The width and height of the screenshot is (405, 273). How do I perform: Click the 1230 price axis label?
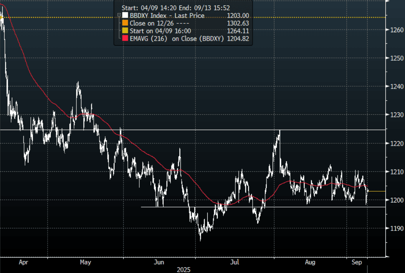click(x=397, y=115)
